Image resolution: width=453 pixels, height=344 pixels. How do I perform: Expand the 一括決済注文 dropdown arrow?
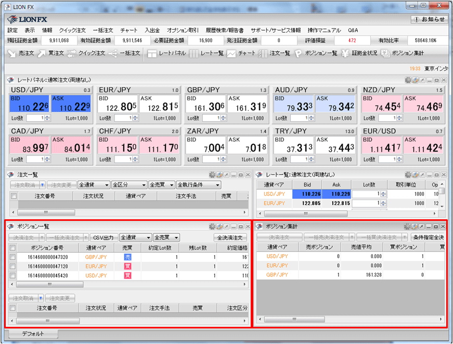click(86, 237)
